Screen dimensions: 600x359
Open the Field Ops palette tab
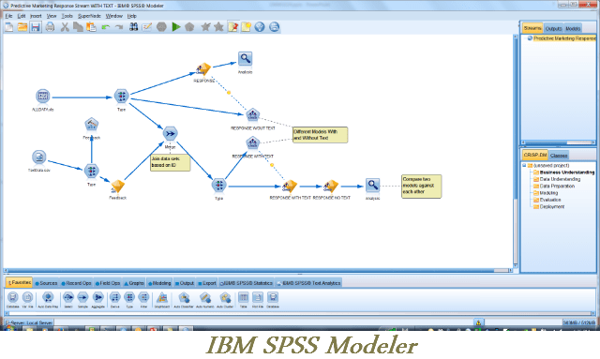pos(108,283)
